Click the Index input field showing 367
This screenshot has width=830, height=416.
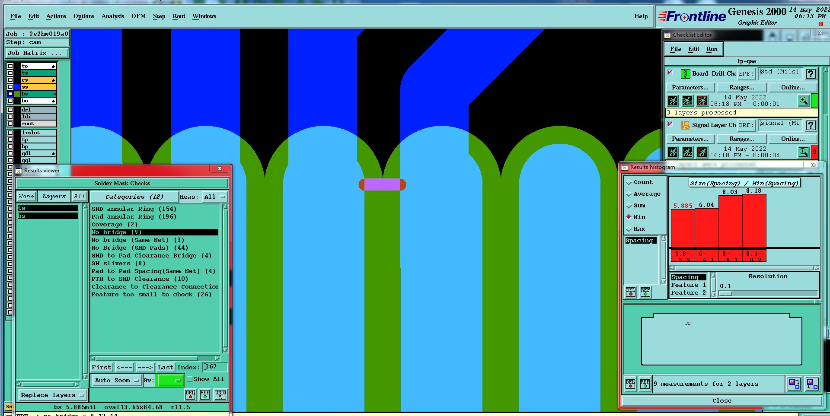[x=215, y=367]
